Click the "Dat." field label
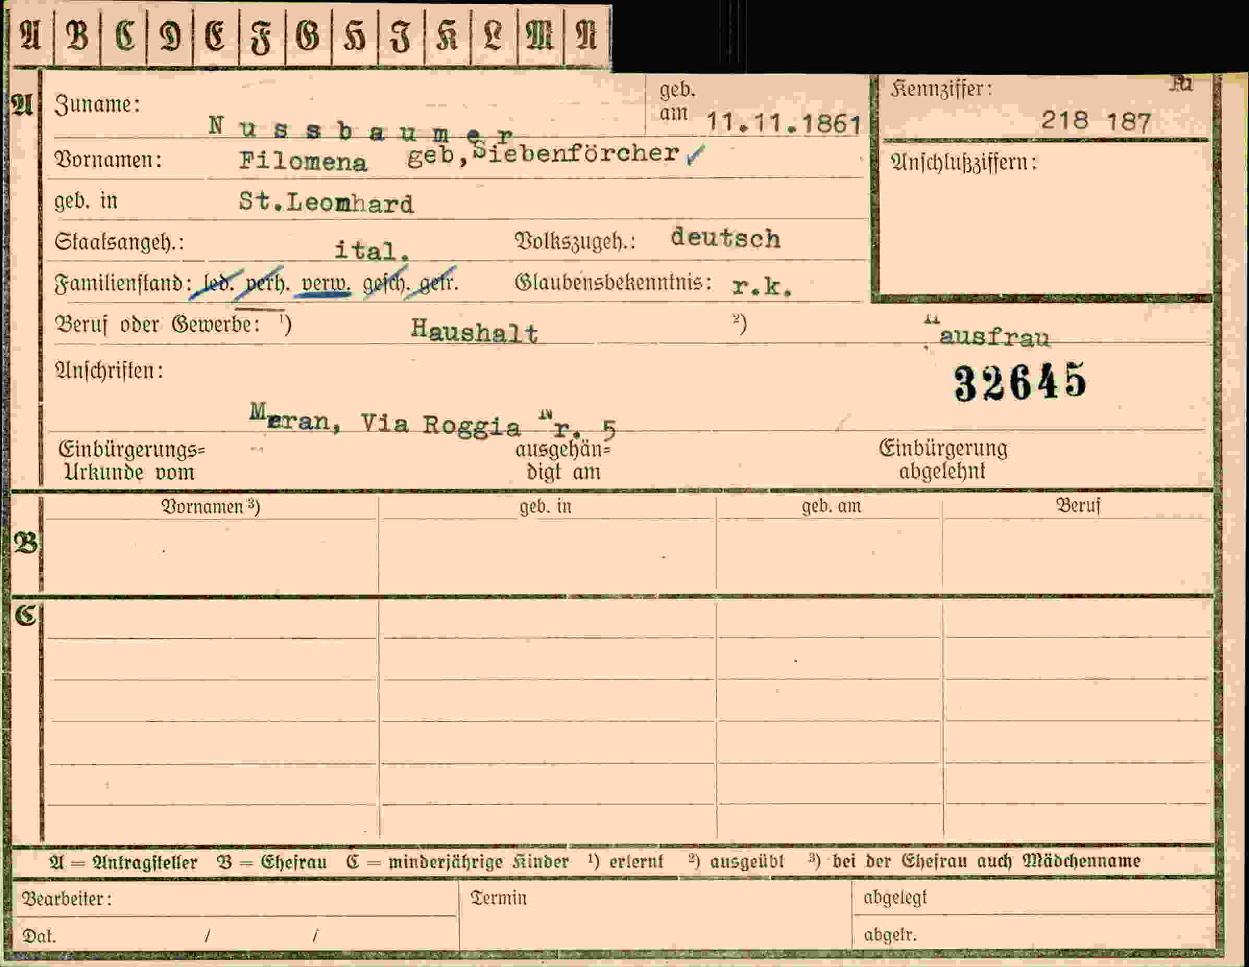1249x967 pixels. click(39, 937)
